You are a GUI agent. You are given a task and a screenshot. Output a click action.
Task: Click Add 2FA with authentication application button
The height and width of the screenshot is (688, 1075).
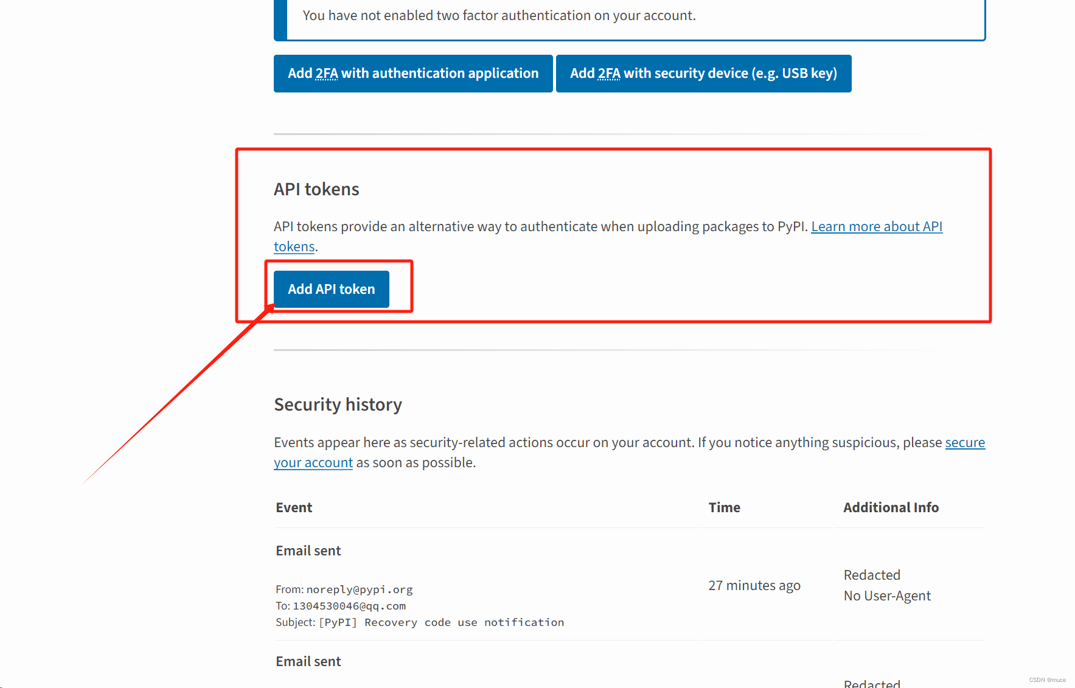413,74
